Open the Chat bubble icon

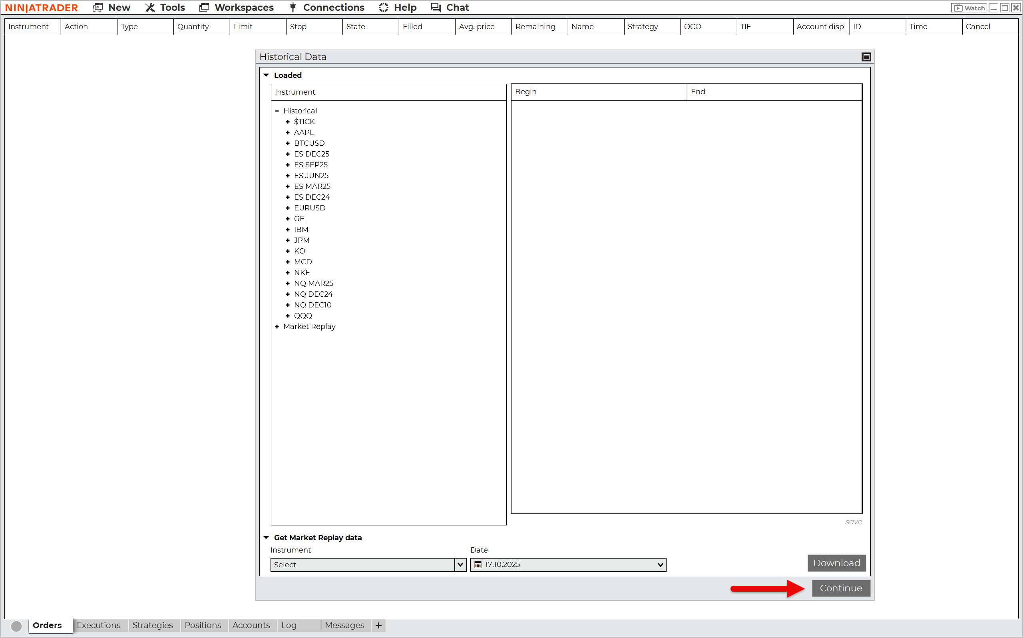pos(436,7)
